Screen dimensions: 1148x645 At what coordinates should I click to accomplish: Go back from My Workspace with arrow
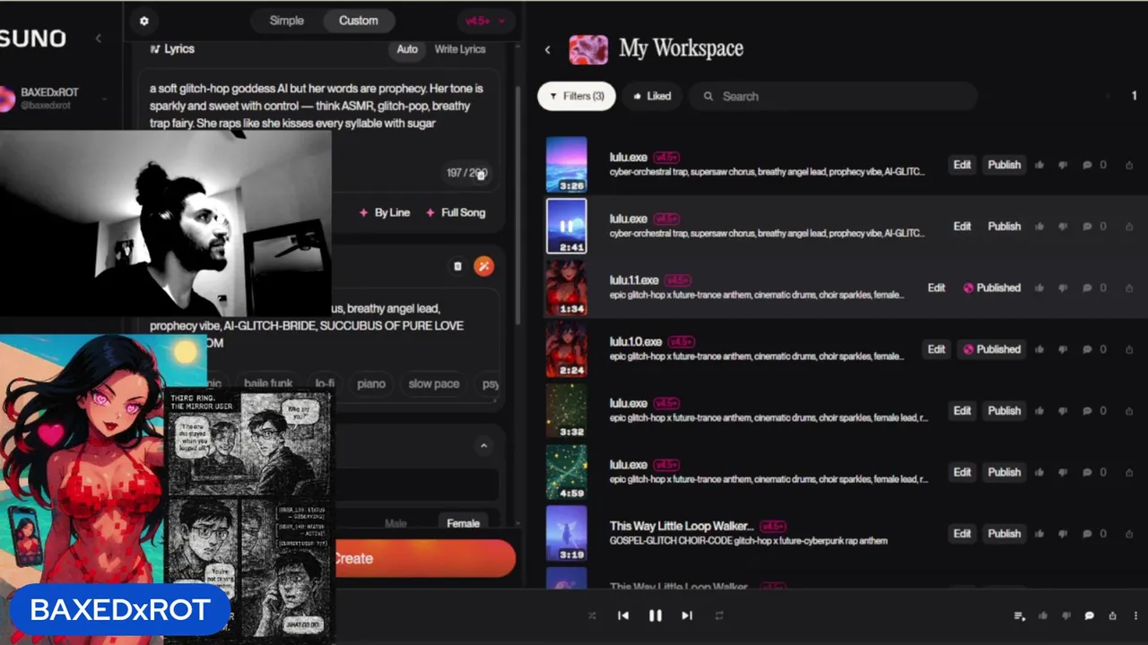(547, 49)
